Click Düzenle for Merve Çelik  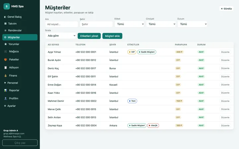[x=225, y=109]
